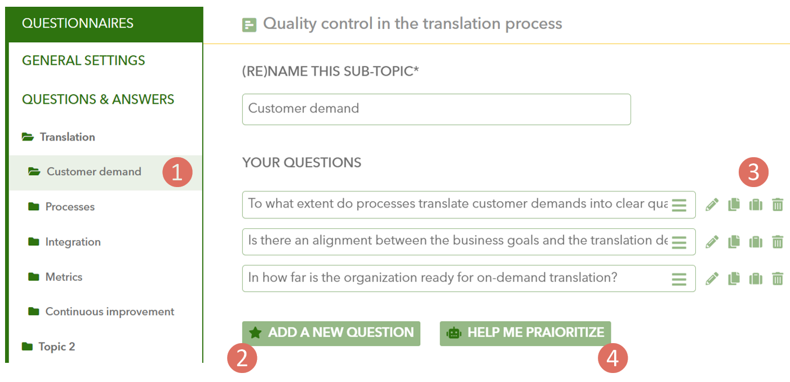790x382 pixels.
Task: Delete the third question with the trash icon
Action: pyautogui.click(x=778, y=278)
